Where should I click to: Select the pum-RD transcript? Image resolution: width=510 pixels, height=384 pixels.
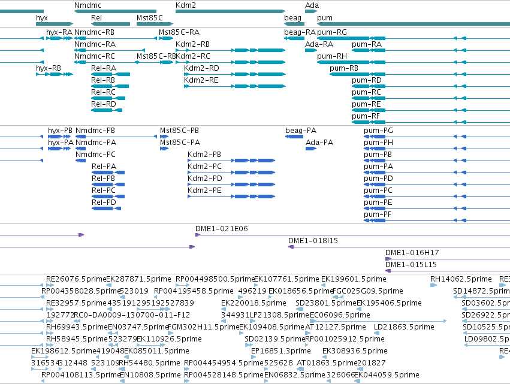[431, 86]
